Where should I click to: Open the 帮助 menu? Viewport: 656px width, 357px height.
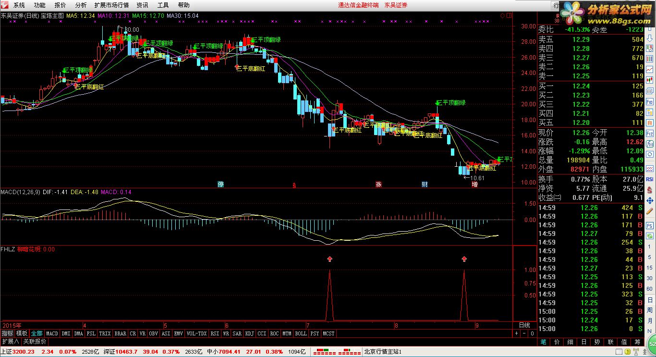click(183, 5)
